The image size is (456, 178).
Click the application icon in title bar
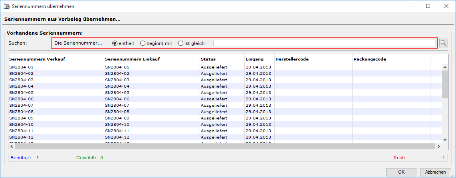[6, 6]
